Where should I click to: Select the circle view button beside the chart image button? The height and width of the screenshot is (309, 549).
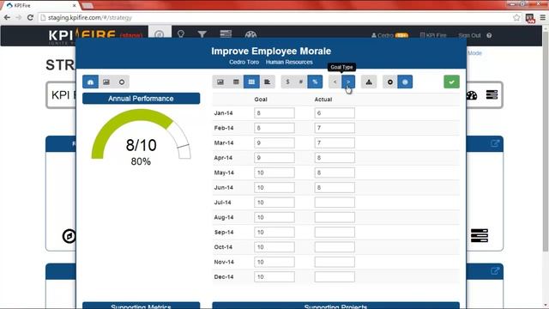pyautogui.click(x=122, y=82)
